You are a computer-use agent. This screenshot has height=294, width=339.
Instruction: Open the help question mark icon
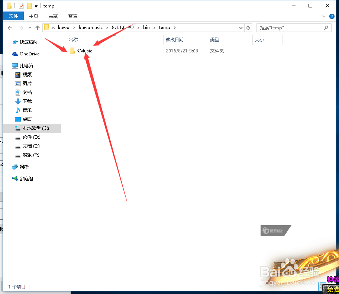click(x=331, y=16)
